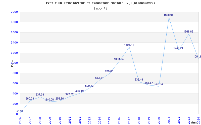Click the 2006 year axis label
Screen dimensions: 201x125
click(x=20, y=120)
